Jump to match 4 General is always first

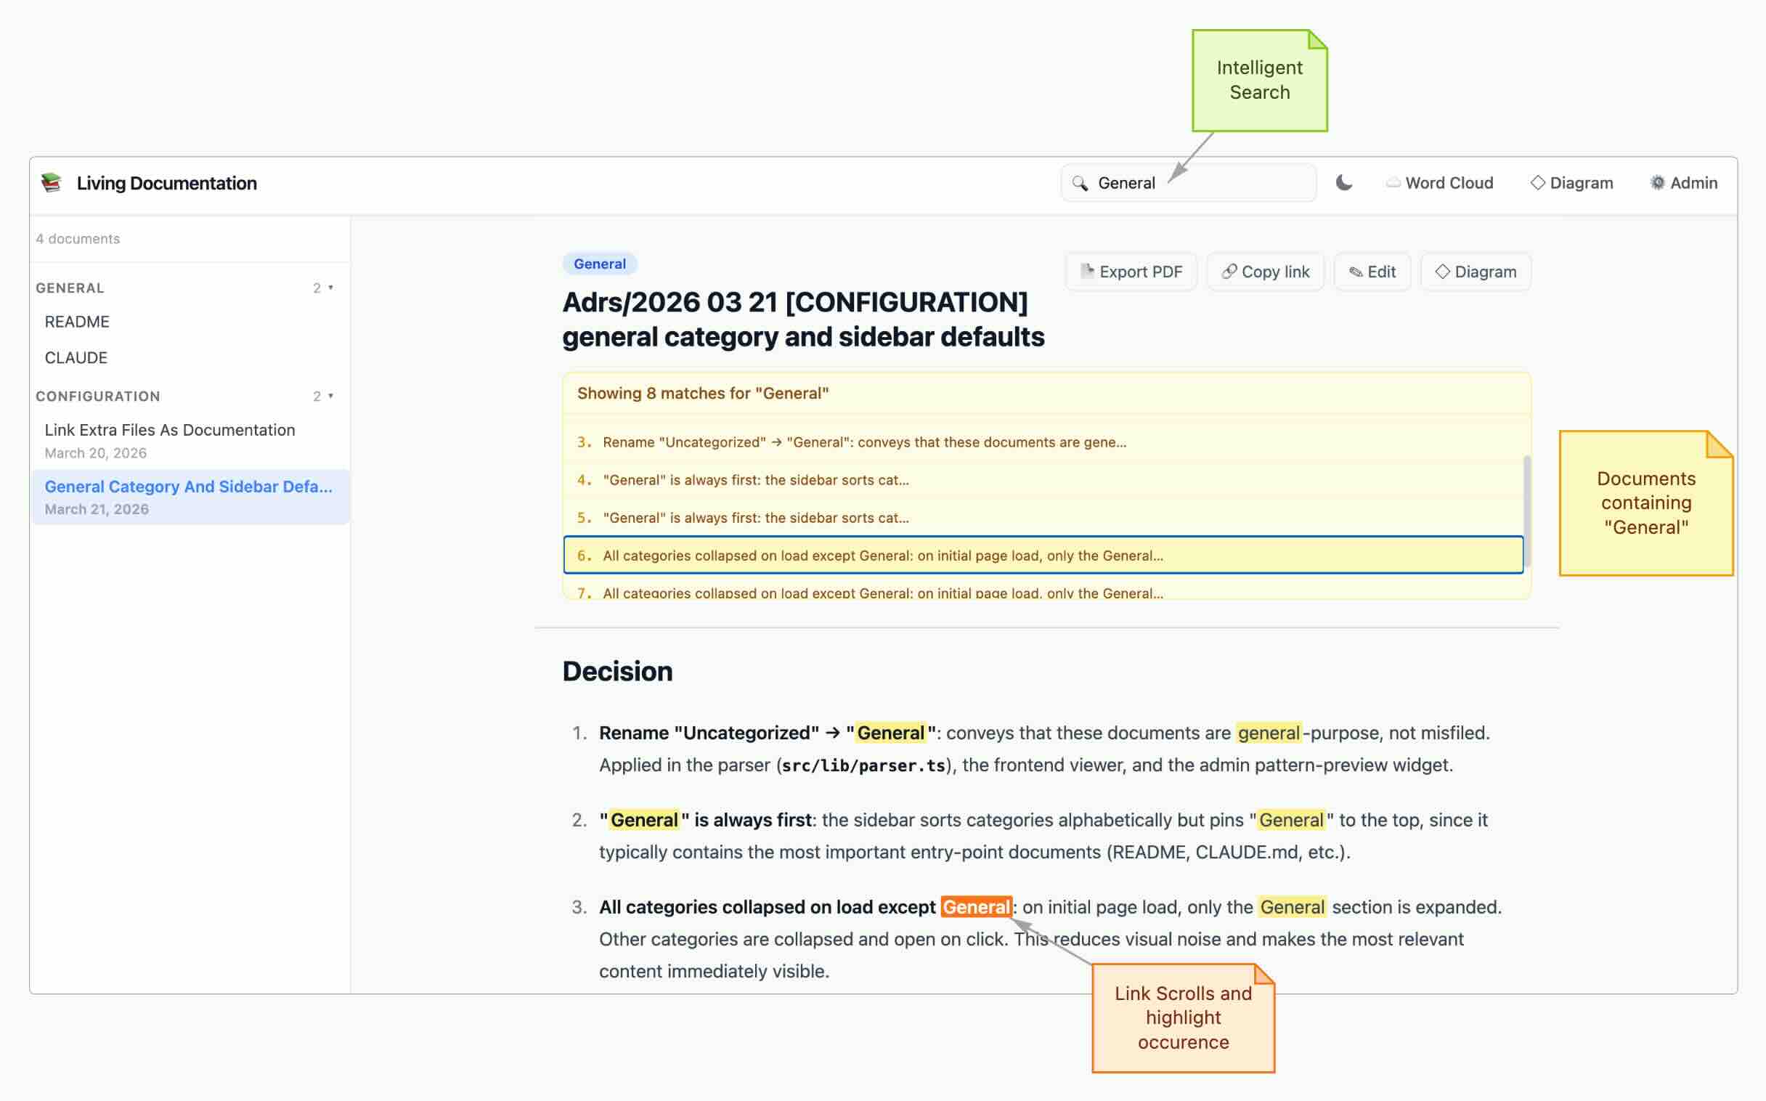click(x=1043, y=480)
